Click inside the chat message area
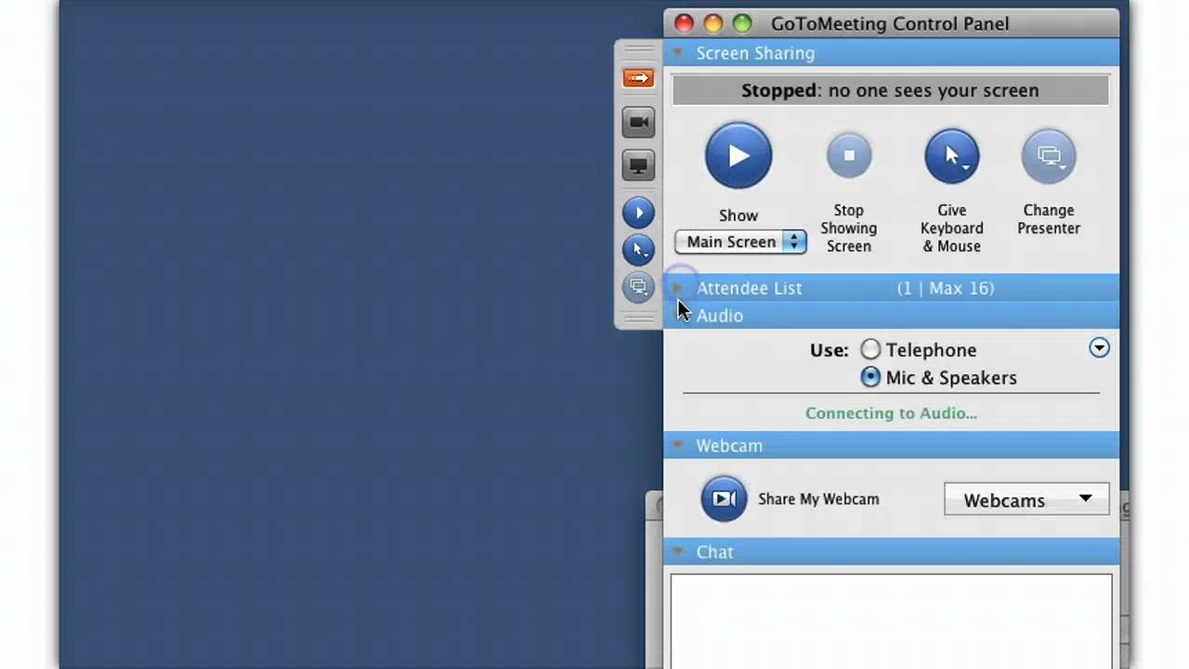The height and width of the screenshot is (669, 1189). point(891,621)
